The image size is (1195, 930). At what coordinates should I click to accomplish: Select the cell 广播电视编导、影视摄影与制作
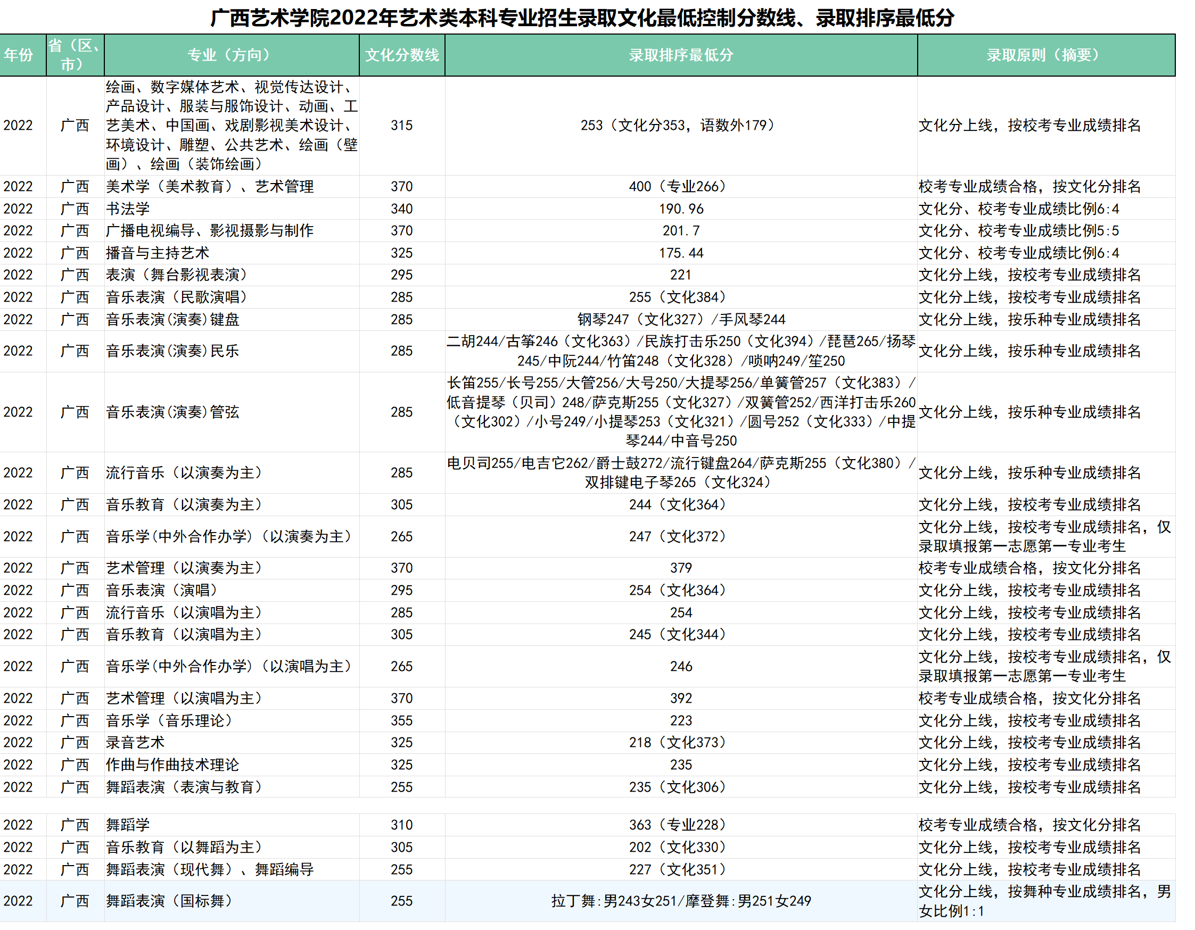(232, 231)
